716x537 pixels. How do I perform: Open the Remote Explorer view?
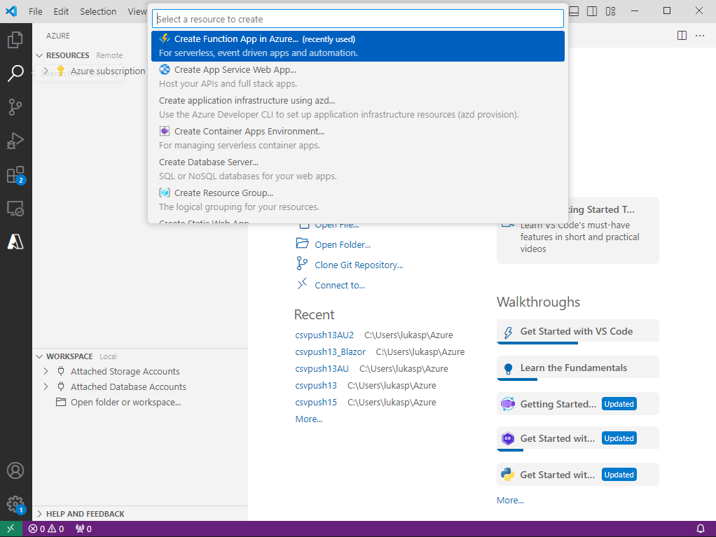click(x=15, y=208)
